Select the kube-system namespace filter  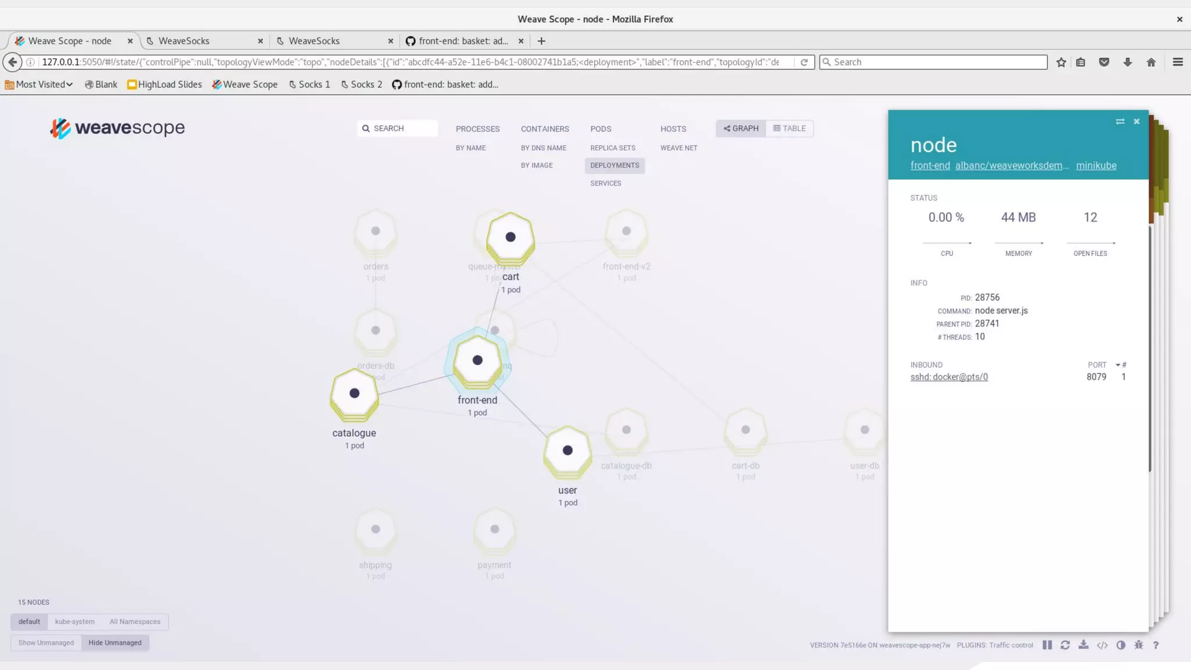pyautogui.click(x=74, y=622)
